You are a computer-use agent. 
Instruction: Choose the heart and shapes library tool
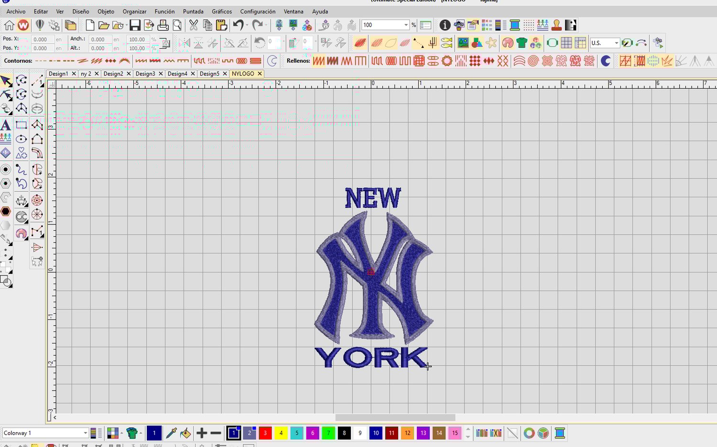point(22,153)
